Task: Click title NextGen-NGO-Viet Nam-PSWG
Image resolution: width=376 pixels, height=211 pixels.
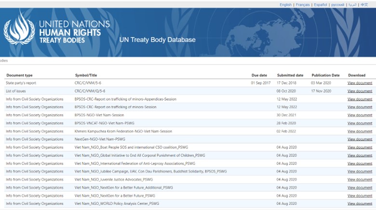Action: [100, 139]
